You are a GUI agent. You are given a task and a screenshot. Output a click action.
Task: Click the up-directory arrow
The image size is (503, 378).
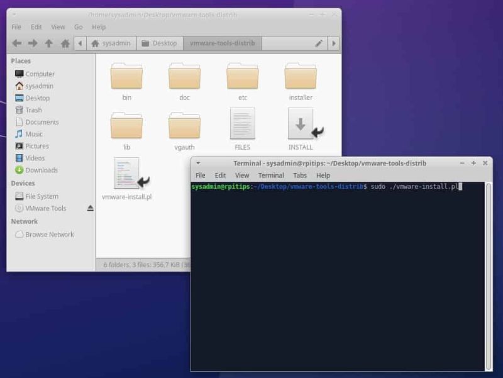click(48, 43)
